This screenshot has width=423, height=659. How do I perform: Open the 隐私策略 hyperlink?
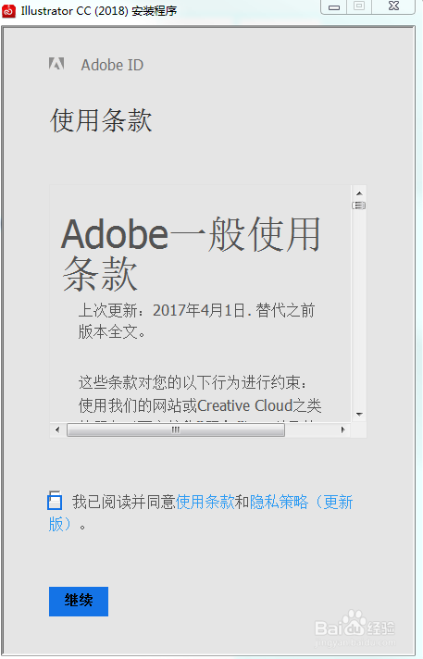[x=279, y=502]
